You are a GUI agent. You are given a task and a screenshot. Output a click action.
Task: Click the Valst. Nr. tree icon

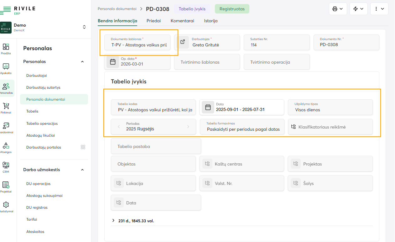207,183
